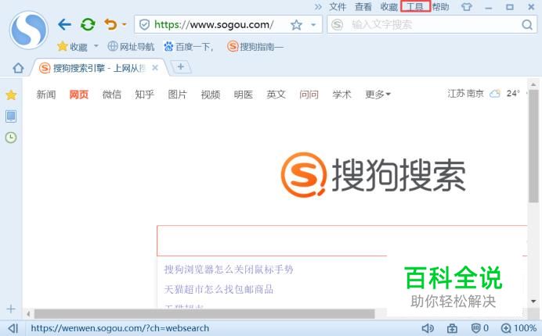Expand hidden menu items chevron
542x336 pixels.
pyautogui.click(x=318, y=6)
